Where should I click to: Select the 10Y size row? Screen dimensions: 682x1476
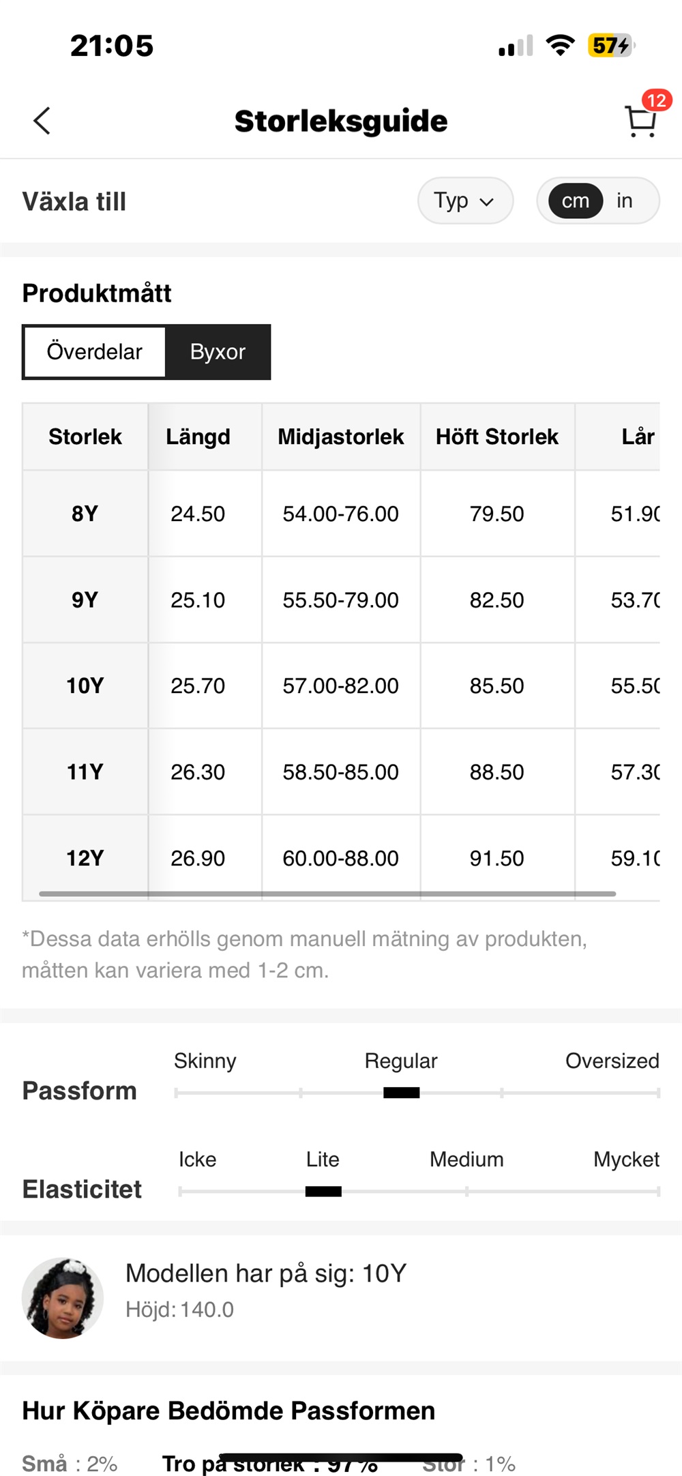[85, 685]
